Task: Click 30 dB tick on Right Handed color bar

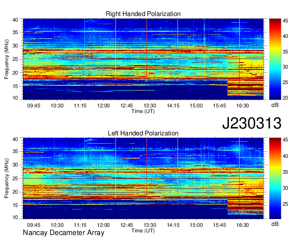Action: tap(285, 67)
